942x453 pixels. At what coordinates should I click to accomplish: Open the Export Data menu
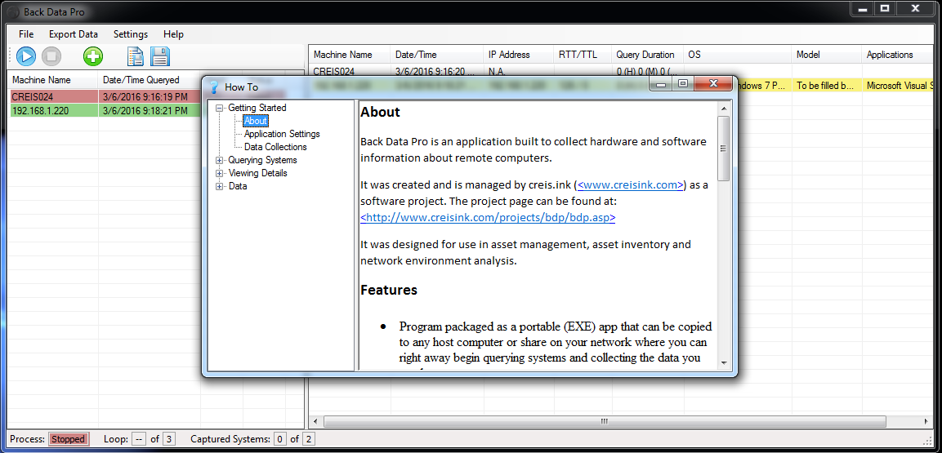[74, 34]
